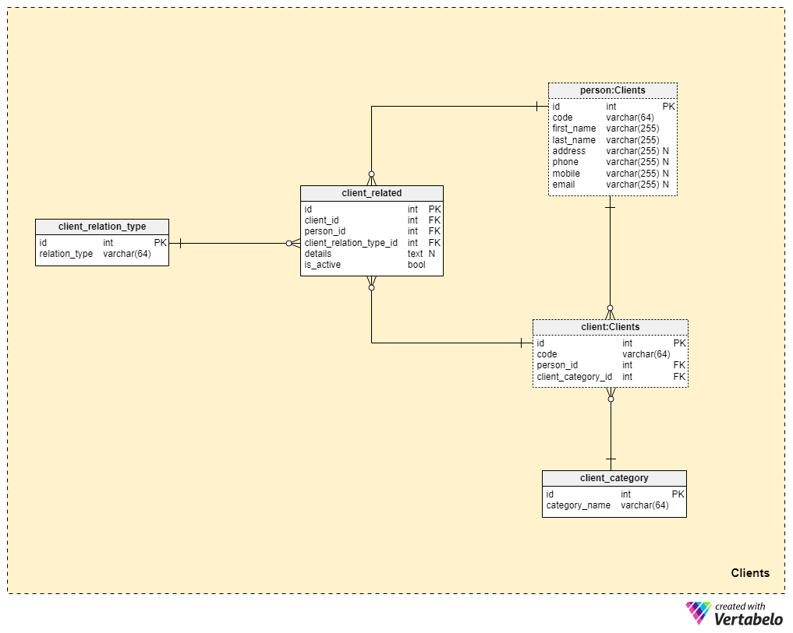Screen dimensions: 793x633
Task: Click the is_active column in client_related
Action: point(372,265)
